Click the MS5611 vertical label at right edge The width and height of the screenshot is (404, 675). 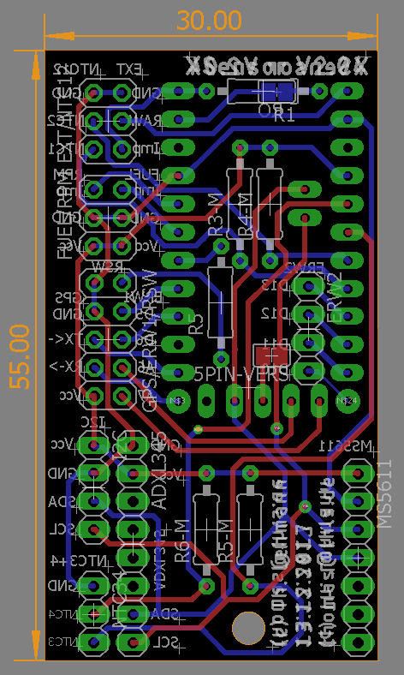click(385, 493)
